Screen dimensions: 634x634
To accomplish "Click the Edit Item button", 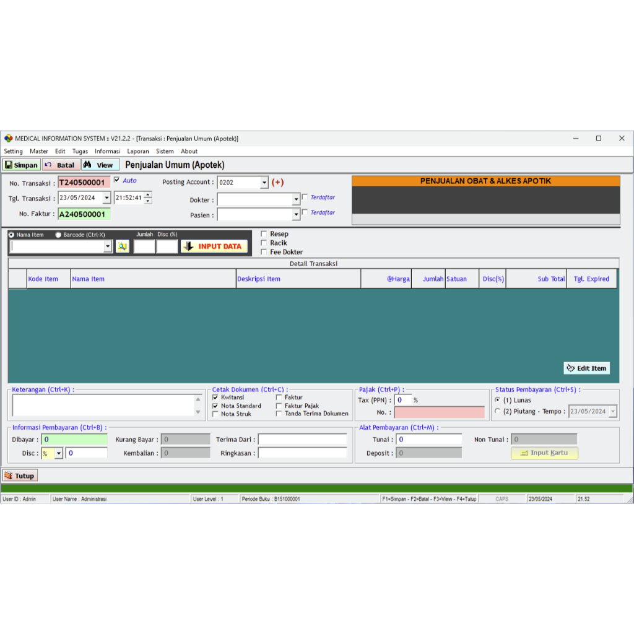I will point(587,368).
